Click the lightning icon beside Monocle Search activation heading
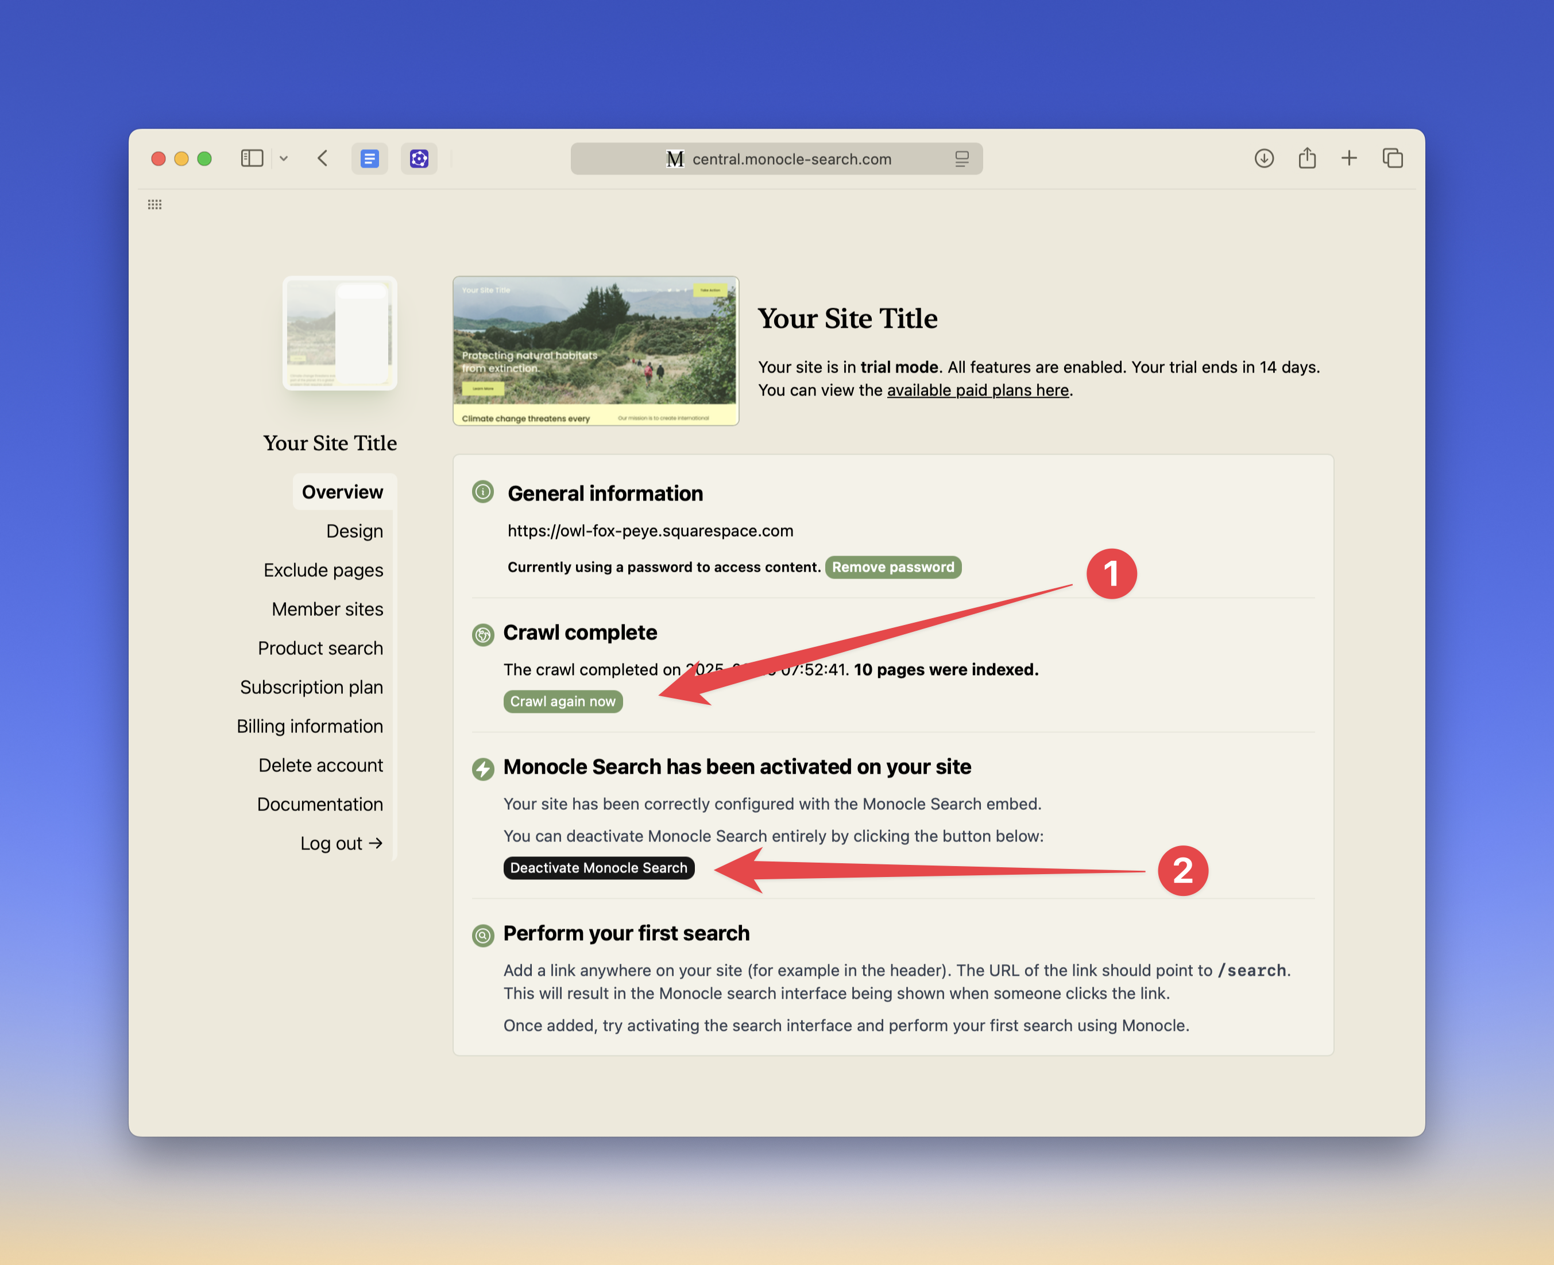1554x1265 pixels. click(482, 769)
